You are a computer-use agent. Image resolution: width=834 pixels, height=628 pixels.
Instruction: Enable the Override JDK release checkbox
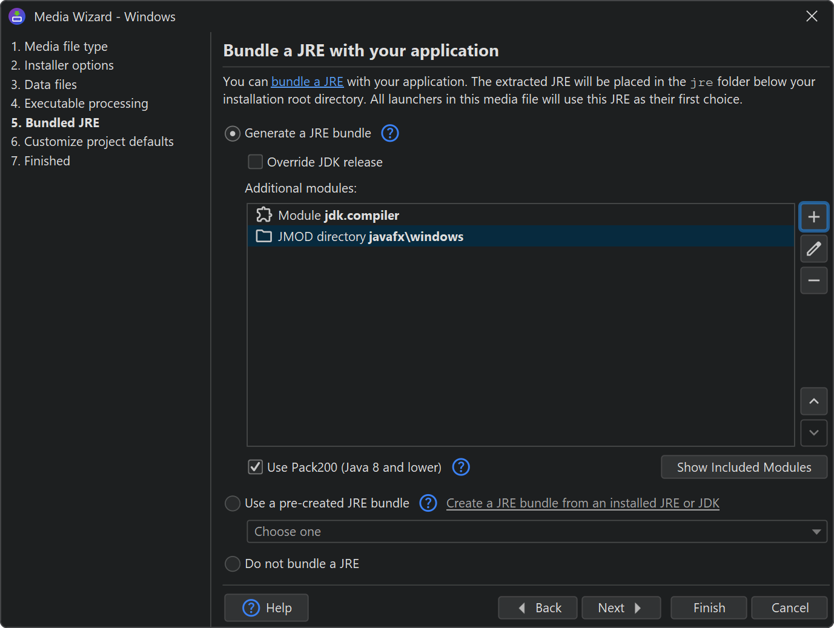[256, 162]
